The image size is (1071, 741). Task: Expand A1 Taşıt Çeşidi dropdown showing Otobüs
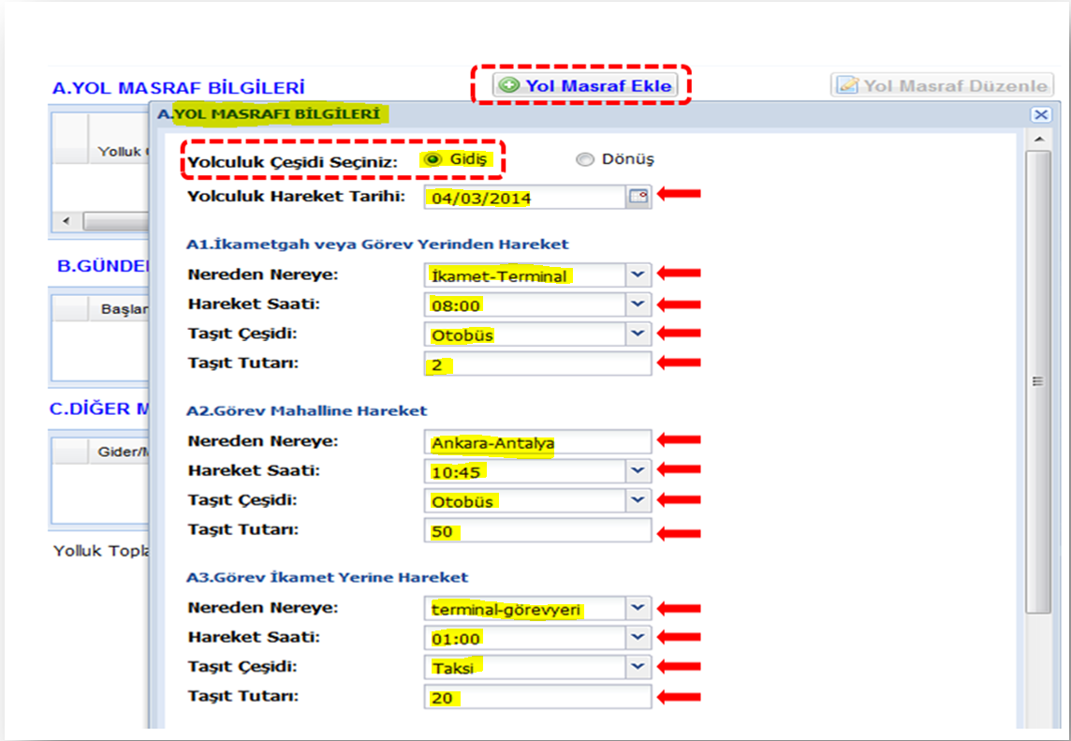click(638, 334)
